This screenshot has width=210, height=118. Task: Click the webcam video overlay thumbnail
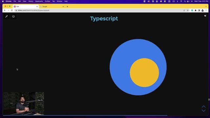24,104
